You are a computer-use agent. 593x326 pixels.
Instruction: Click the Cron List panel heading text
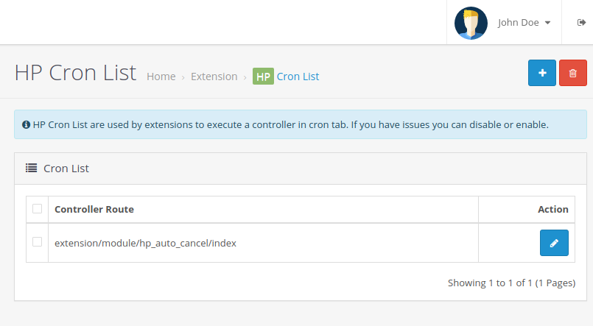coord(66,169)
